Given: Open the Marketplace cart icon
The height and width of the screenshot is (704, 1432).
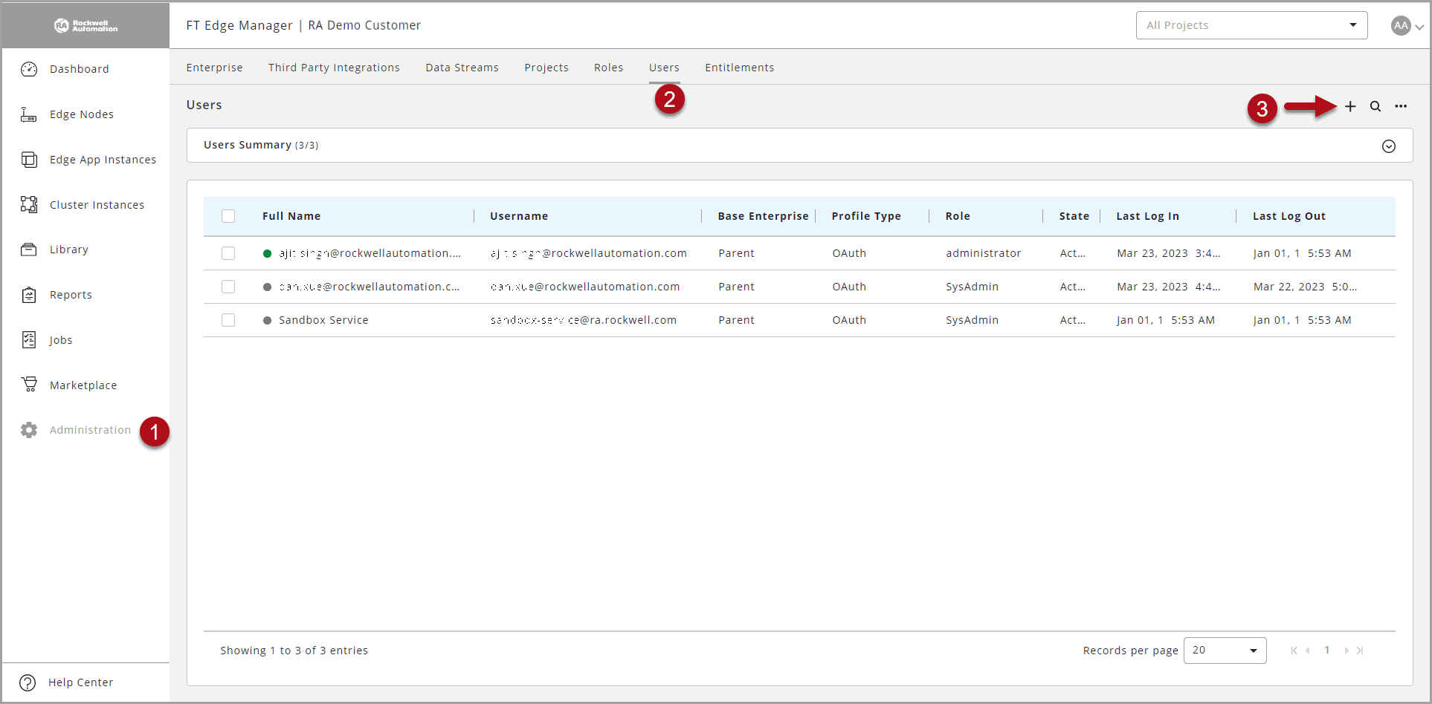Looking at the screenshot, I should tap(29, 385).
